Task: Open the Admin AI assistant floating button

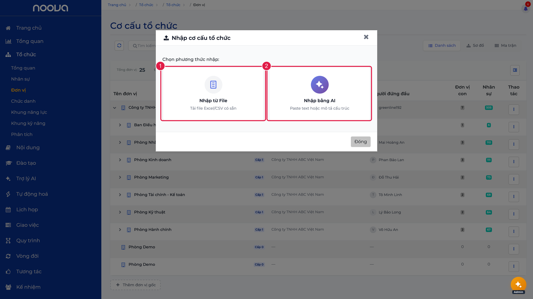Action: click(518, 285)
